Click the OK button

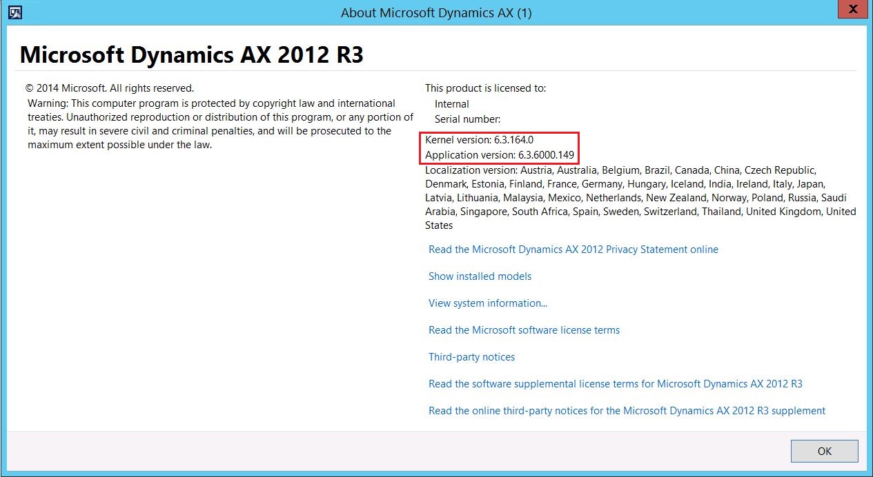[824, 451]
